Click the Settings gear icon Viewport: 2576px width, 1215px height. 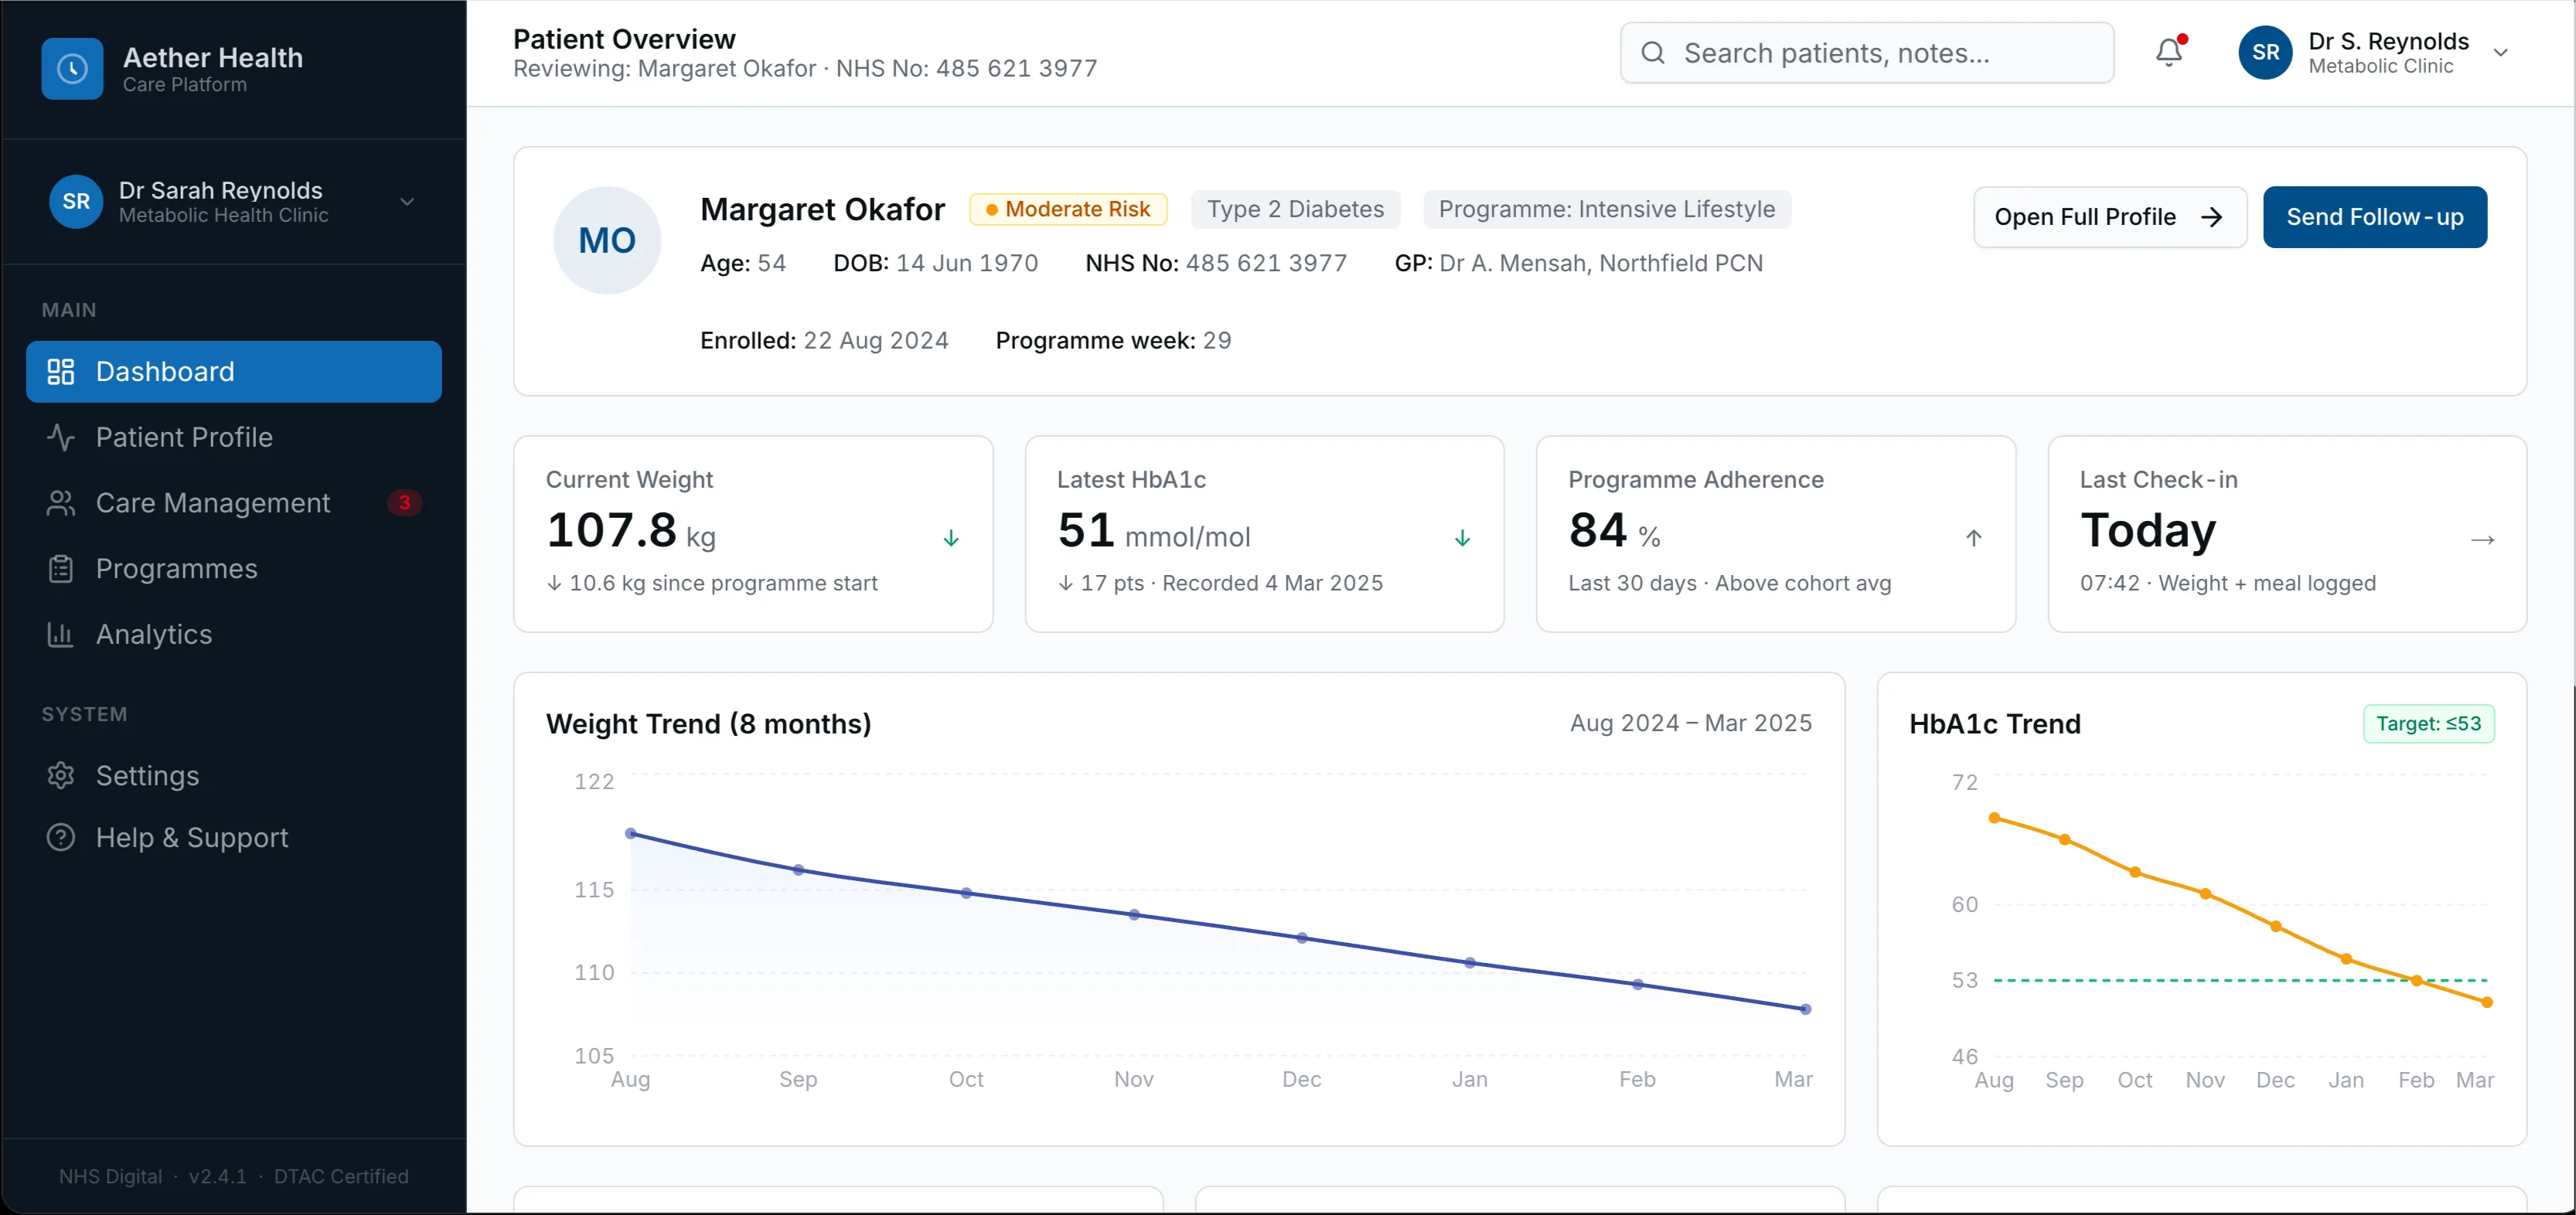[61, 775]
